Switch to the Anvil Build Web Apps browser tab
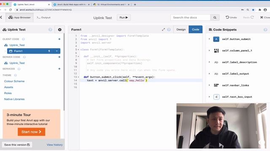Screen dimensions: 270x151 (x=71, y=5)
